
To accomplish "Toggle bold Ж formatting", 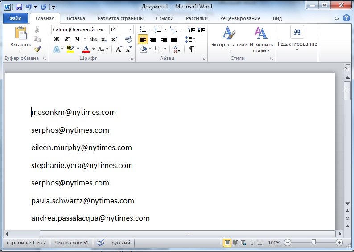I will [57, 39].
